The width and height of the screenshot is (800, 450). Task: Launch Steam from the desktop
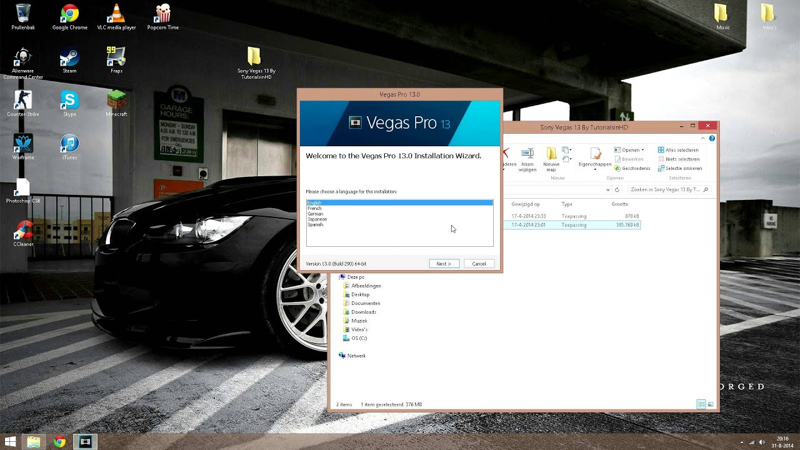(69, 61)
